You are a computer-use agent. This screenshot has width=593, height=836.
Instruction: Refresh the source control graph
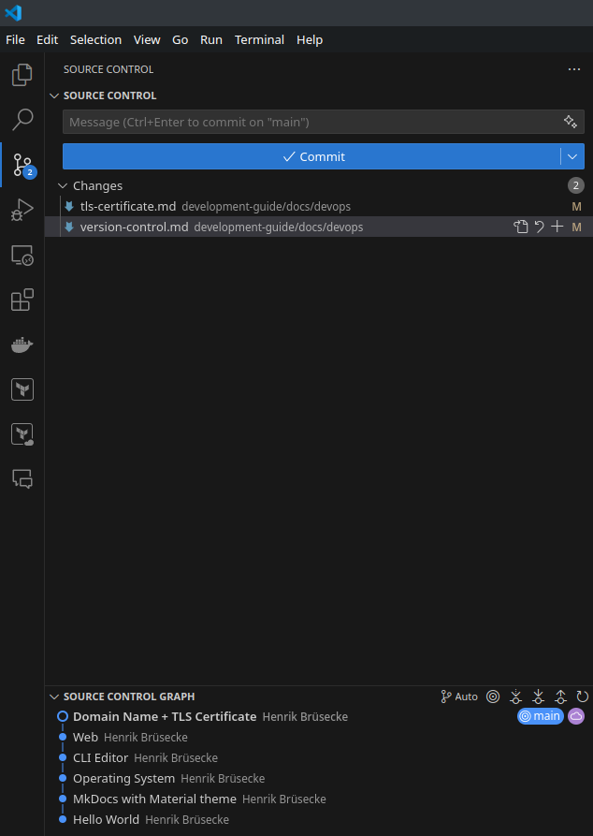pyautogui.click(x=583, y=697)
